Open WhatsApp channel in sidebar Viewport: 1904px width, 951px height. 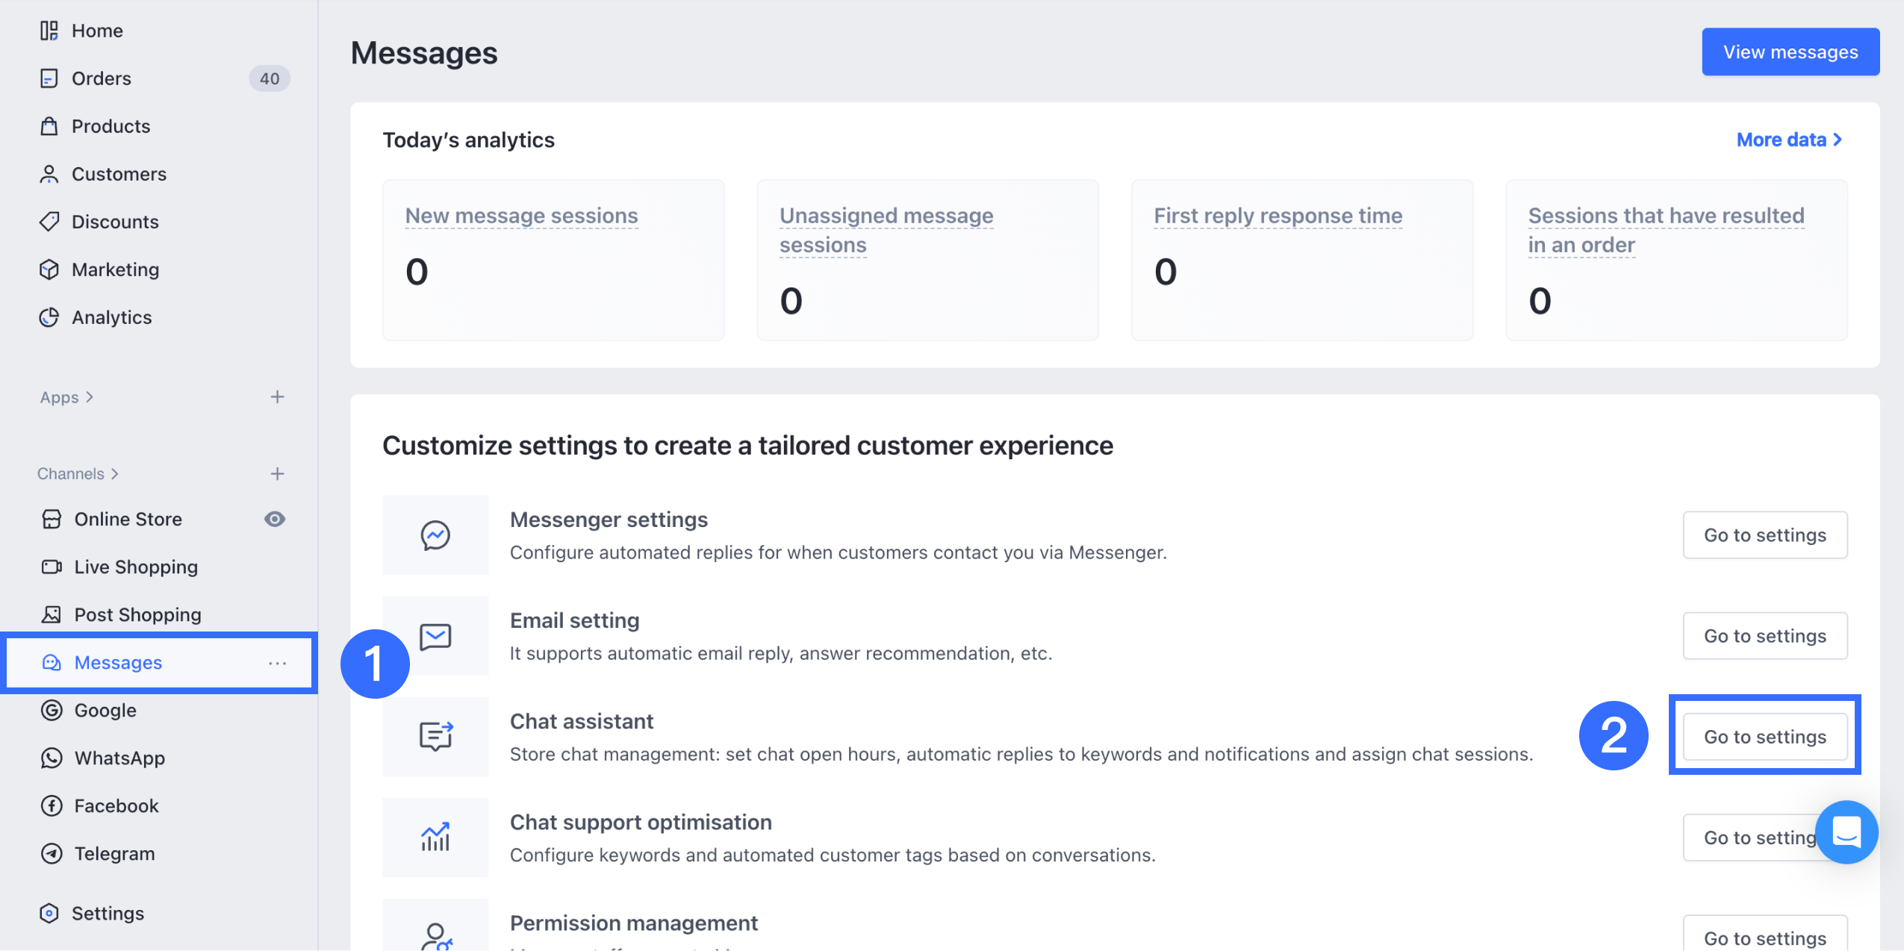(119, 758)
